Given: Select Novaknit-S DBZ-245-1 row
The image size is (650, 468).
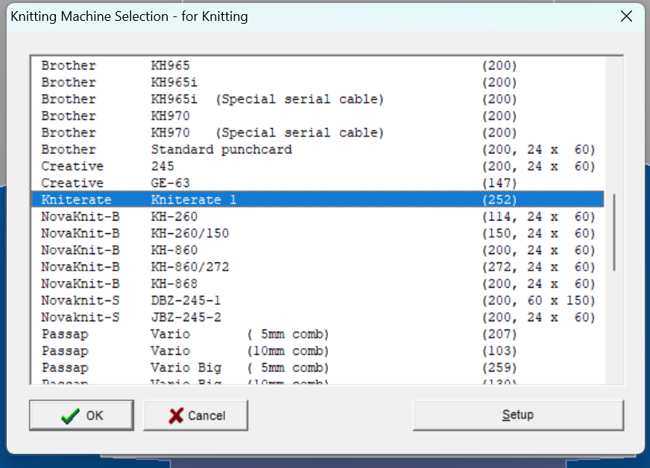Looking at the screenshot, I should (318, 300).
